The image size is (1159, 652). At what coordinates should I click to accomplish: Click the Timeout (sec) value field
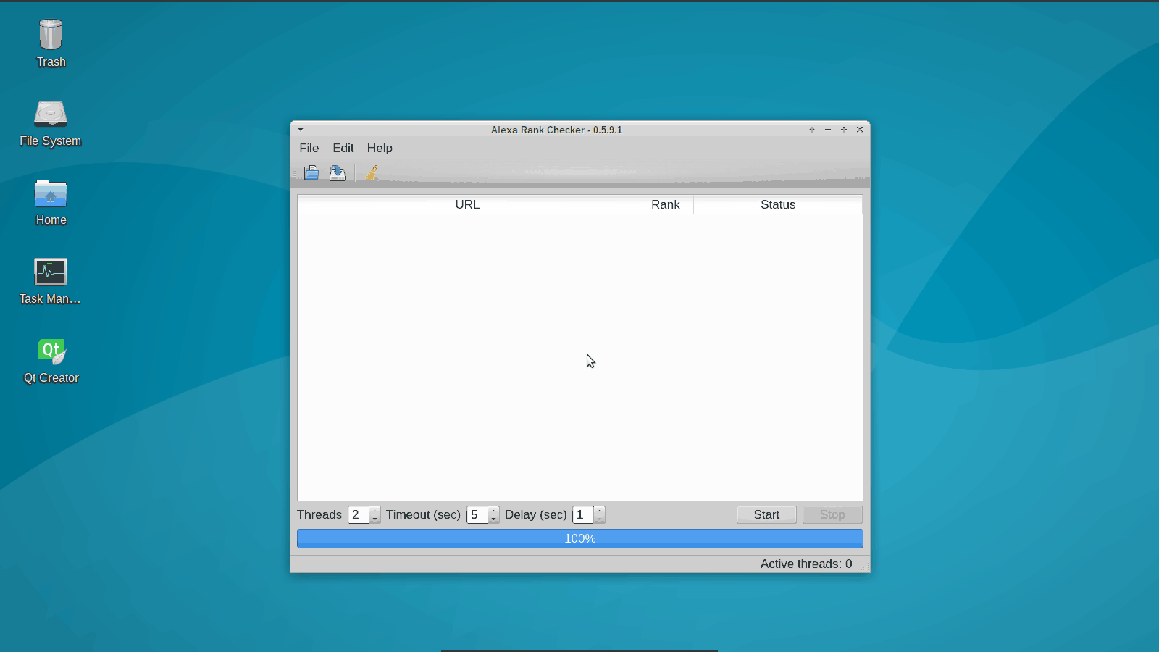477,514
